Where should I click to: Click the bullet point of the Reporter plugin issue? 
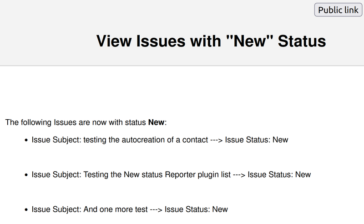point(26,175)
